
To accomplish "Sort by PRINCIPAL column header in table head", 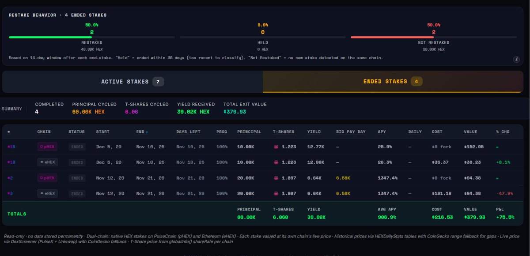I will 249,132.
